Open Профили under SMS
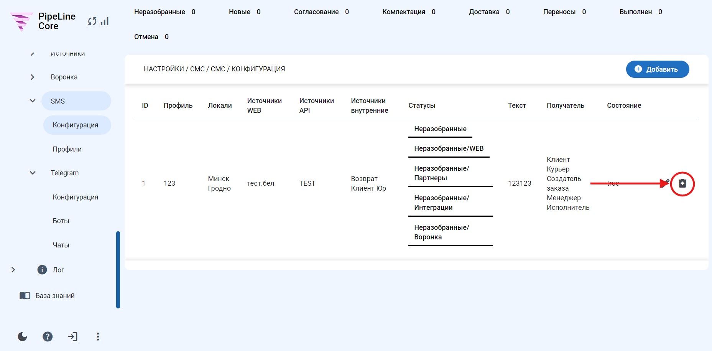712x351 pixels. click(67, 149)
